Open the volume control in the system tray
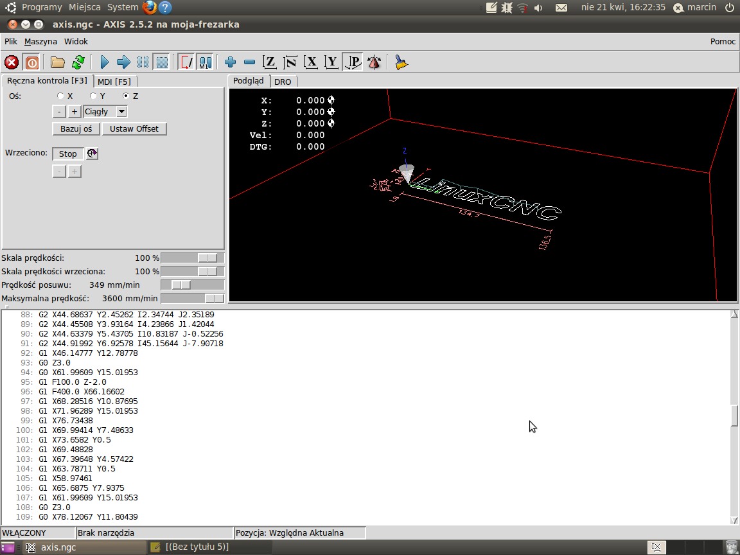 pyautogui.click(x=538, y=8)
